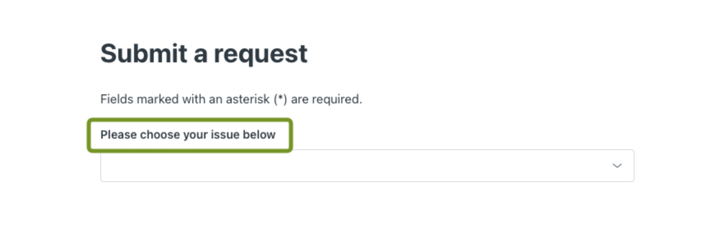Click the word 'issue' in the field label
This screenshot has height=242, width=711.
(225, 135)
